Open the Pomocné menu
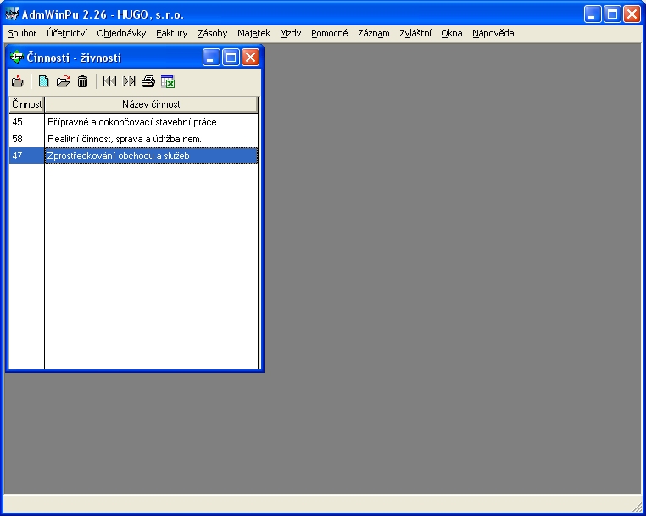 [x=330, y=33]
